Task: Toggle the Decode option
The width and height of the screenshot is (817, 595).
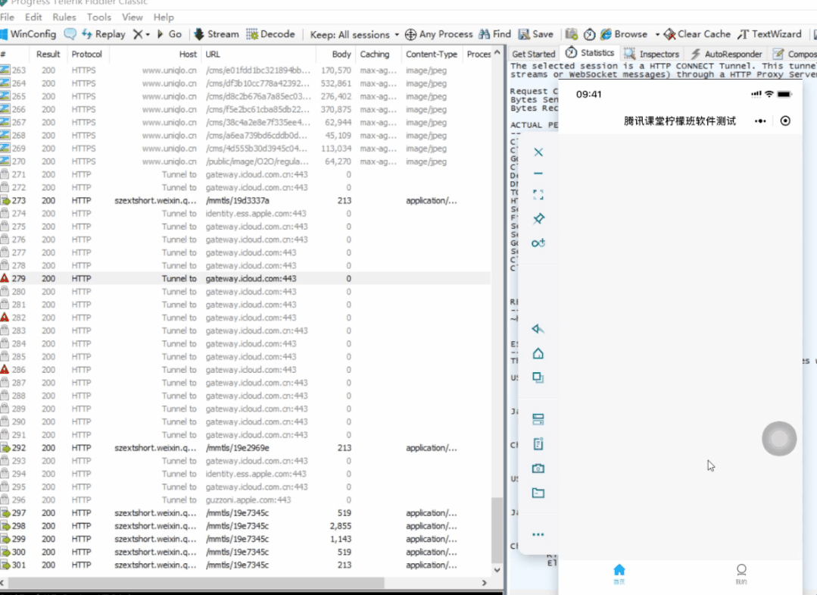Action: pyautogui.click(x=270, y=34)
